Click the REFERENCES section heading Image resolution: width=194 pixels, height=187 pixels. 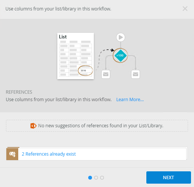click(19, 92)
